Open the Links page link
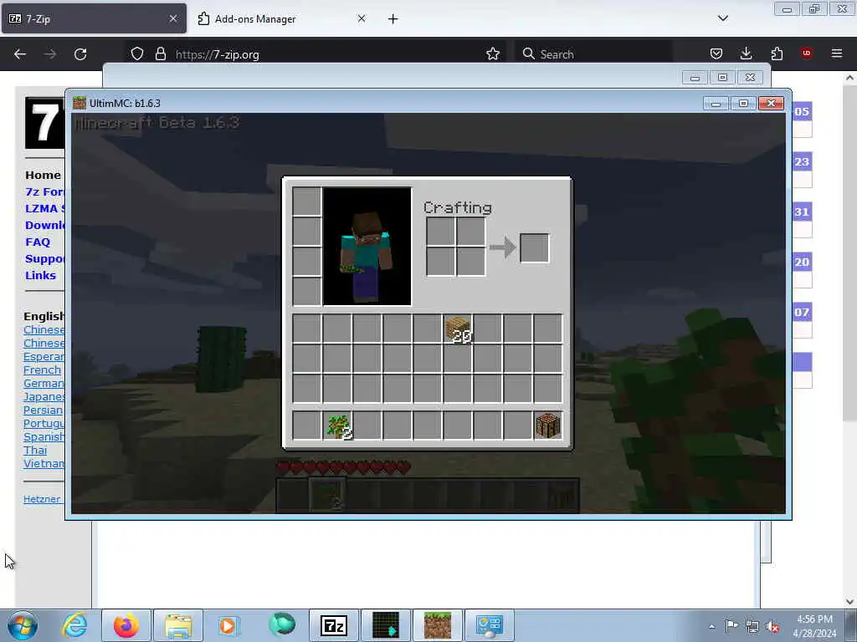 tap(40, 275)
